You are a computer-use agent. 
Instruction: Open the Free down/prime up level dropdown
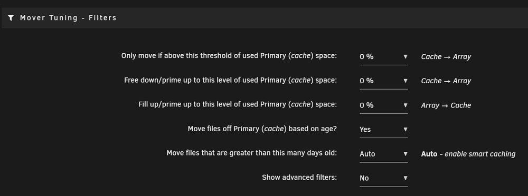pos(383,81)
